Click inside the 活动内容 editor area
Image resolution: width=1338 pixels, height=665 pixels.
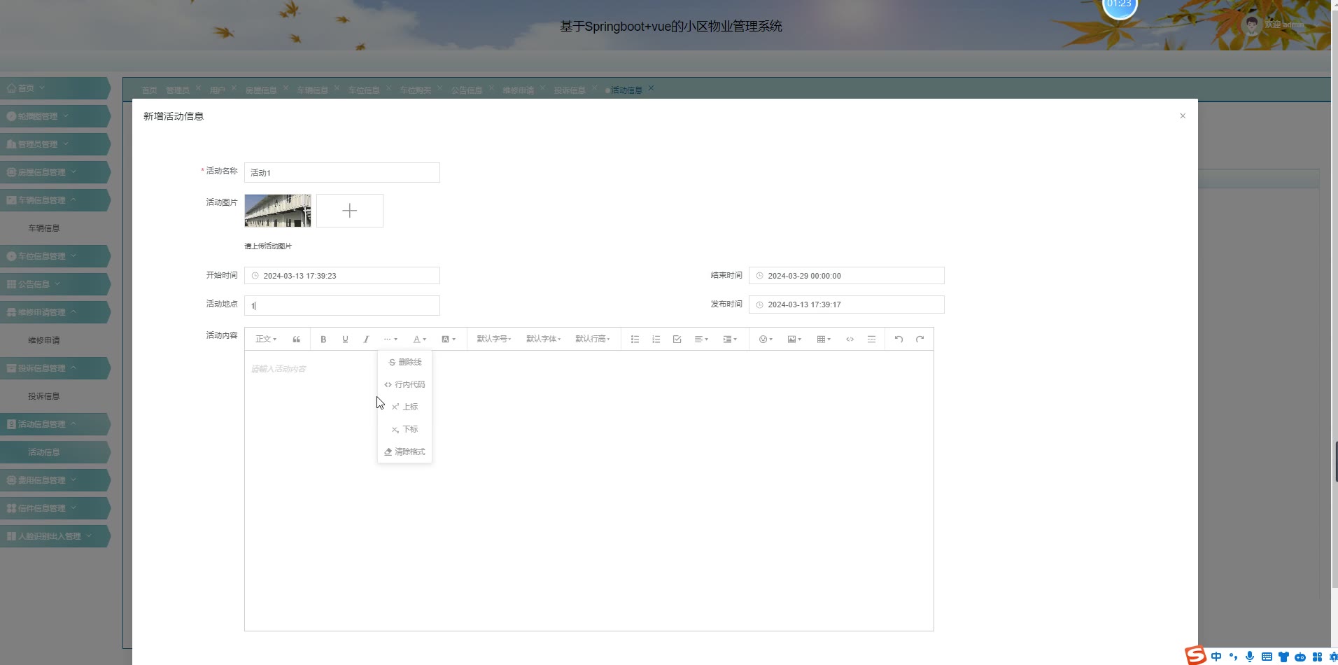589,491
